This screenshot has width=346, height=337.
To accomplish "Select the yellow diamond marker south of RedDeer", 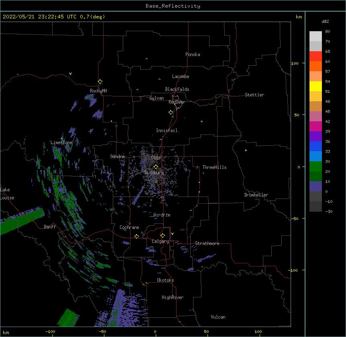I will click(171, 112).
